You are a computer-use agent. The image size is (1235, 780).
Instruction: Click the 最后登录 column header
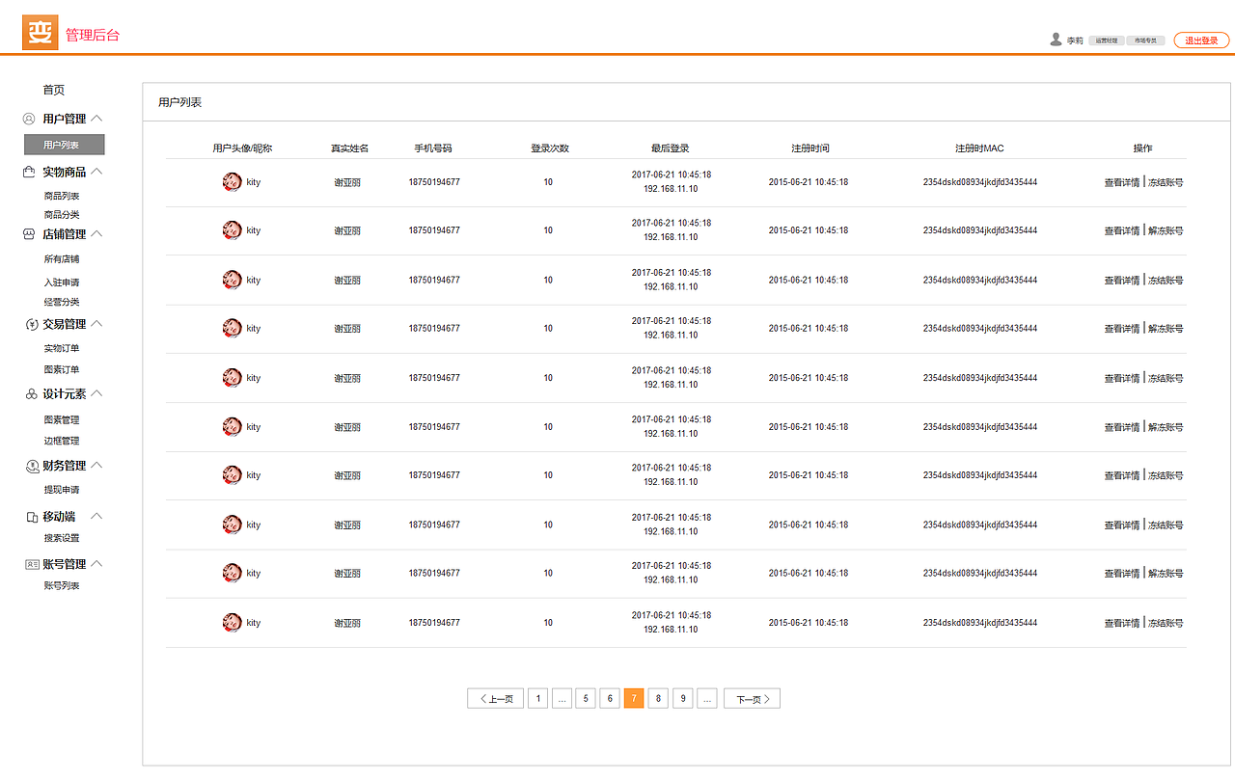pos(671,148)
